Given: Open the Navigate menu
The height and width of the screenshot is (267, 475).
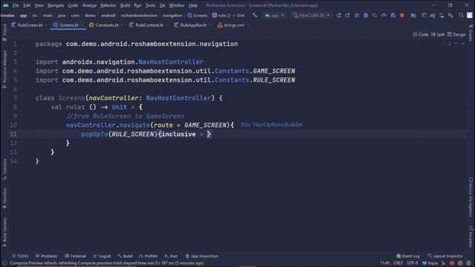Looking at the screenshot, I should pyautogui.click(x=56, y=5).
